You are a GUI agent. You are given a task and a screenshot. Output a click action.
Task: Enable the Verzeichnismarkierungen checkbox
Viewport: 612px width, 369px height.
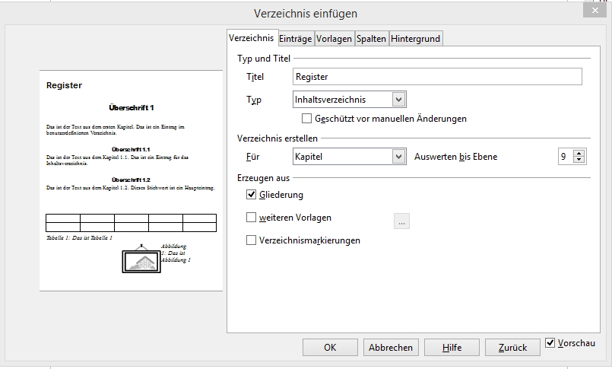[x=251, y=240]
